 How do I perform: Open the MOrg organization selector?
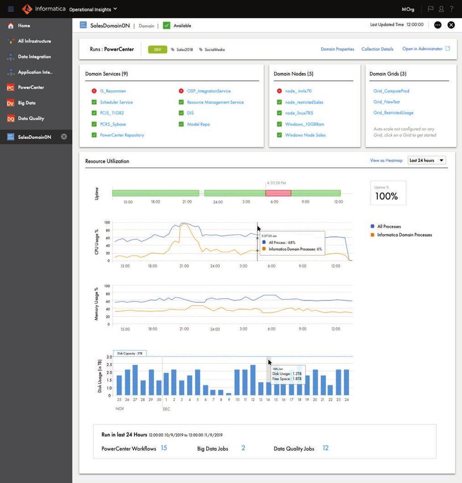(x=408, y=9)
